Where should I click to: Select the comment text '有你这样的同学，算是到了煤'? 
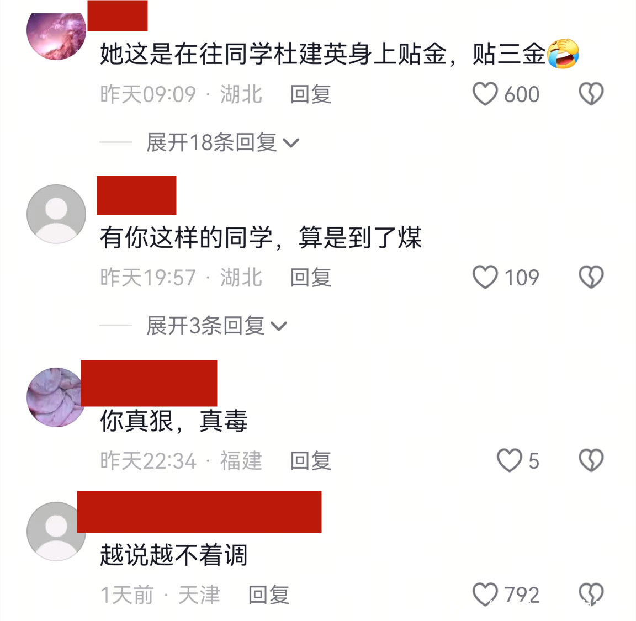pyautogui.click(x=261, y=237)
